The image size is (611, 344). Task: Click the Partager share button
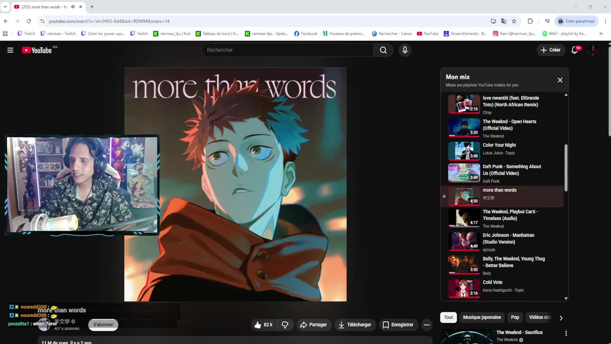click(313, 325)
